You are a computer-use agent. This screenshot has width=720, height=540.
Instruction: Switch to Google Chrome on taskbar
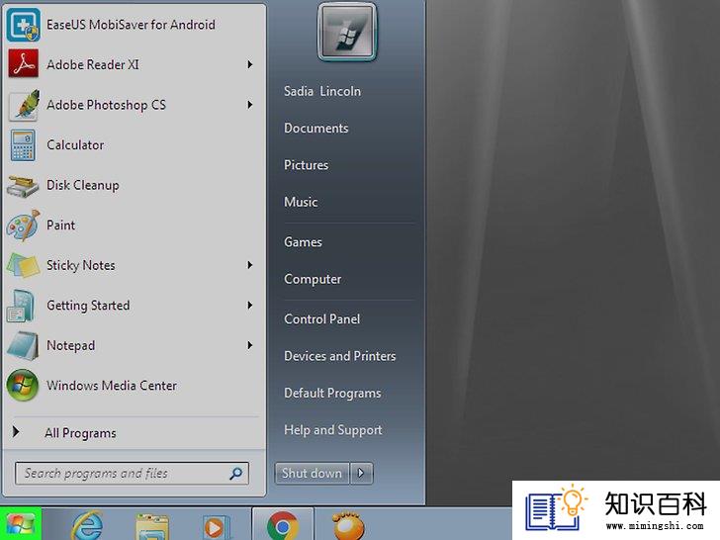283,526
